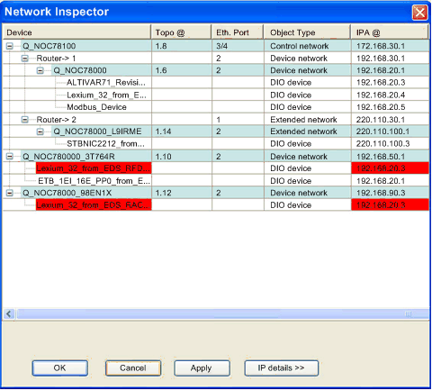Collapse the Q_NOC78100 tree node
This screenshot has height=390, width=432.
coord(10,46)
